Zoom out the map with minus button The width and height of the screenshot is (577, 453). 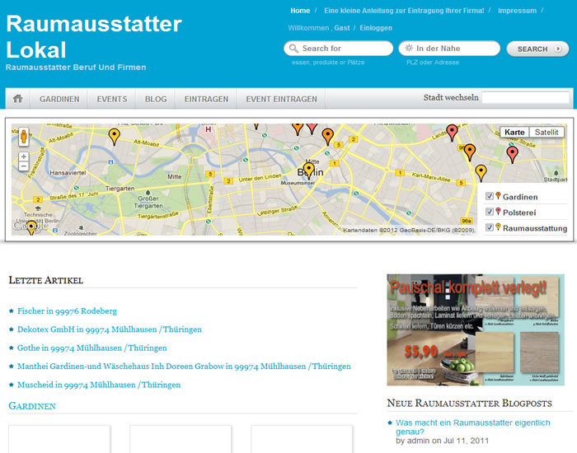tap(24, 166)
